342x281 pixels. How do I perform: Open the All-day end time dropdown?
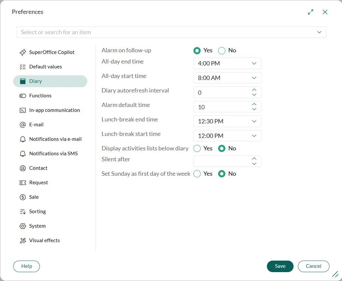(x=254, y=64)
